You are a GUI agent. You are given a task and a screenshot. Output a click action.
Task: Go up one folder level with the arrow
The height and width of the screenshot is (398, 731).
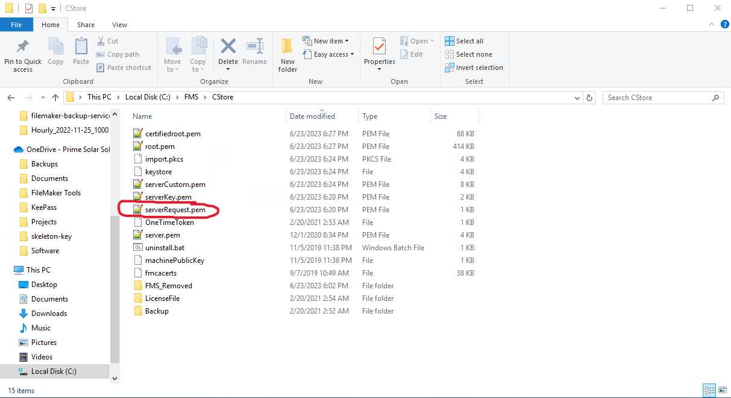pos(55,98)
